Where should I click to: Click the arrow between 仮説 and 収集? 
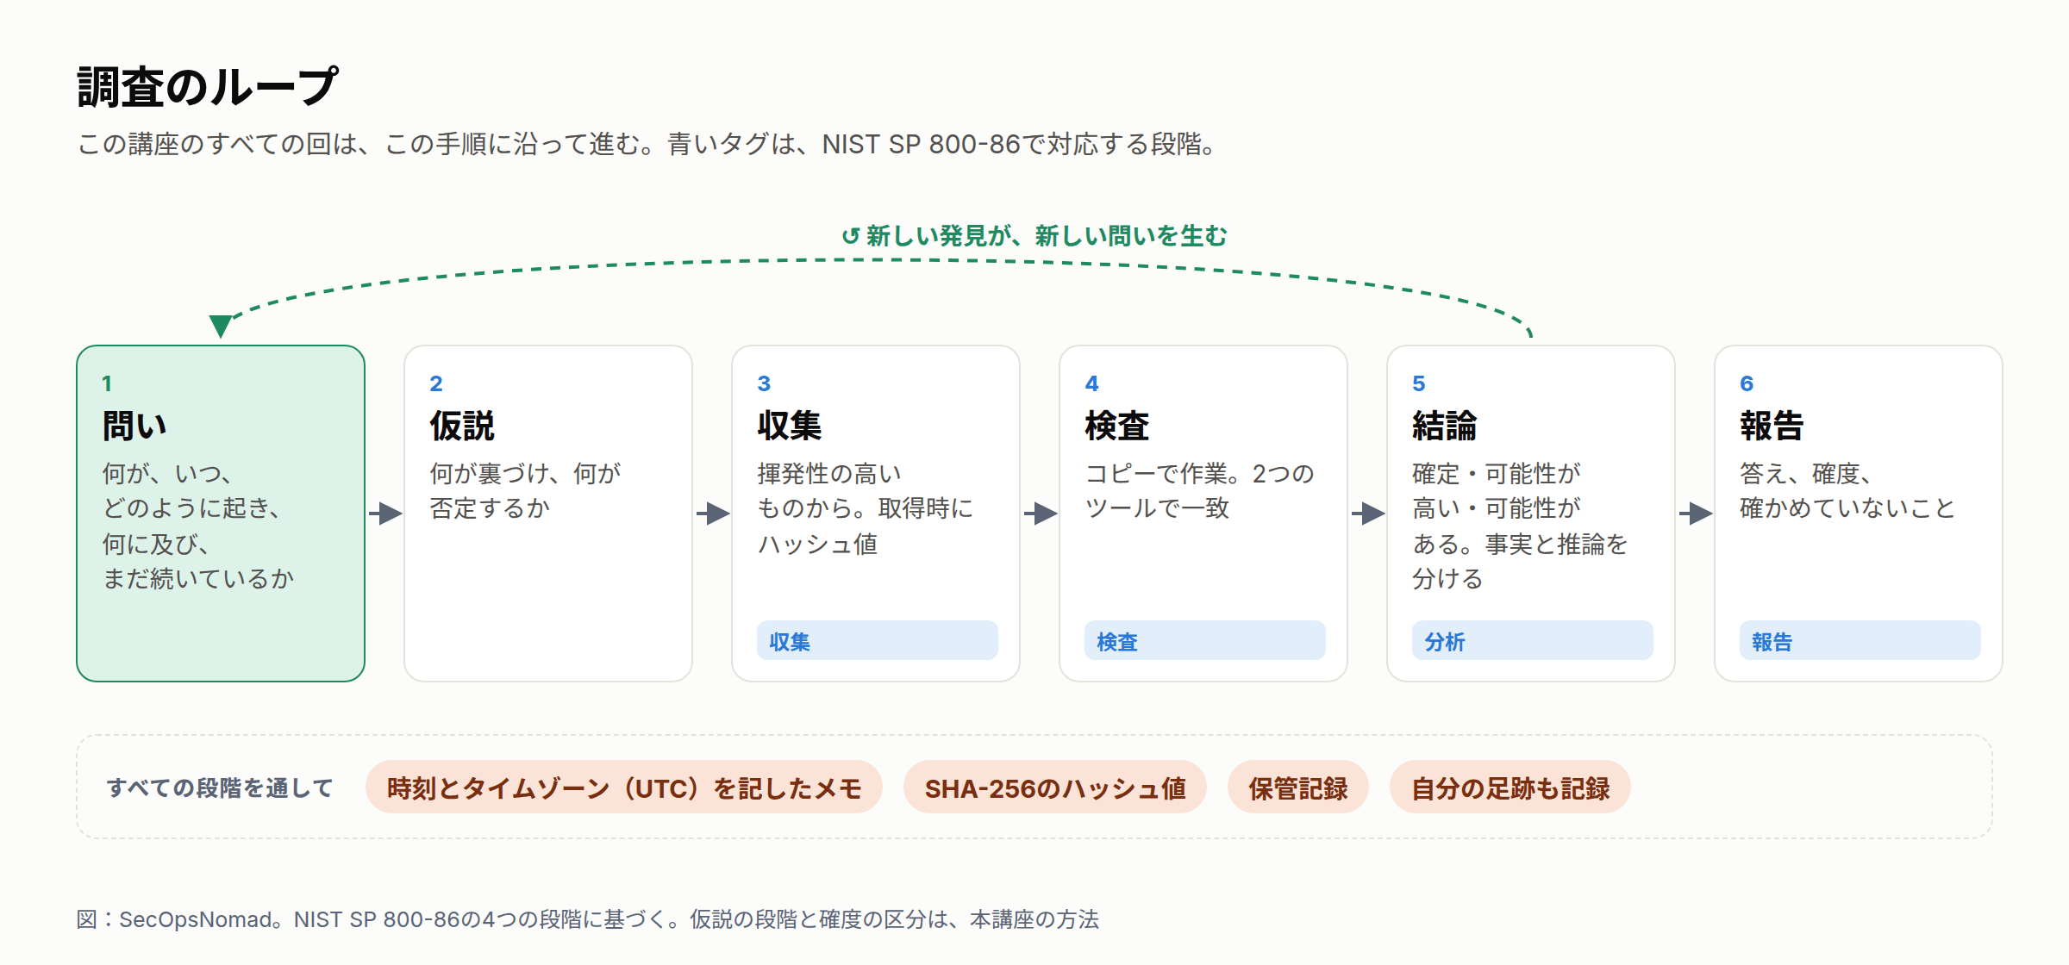[713, 514]
